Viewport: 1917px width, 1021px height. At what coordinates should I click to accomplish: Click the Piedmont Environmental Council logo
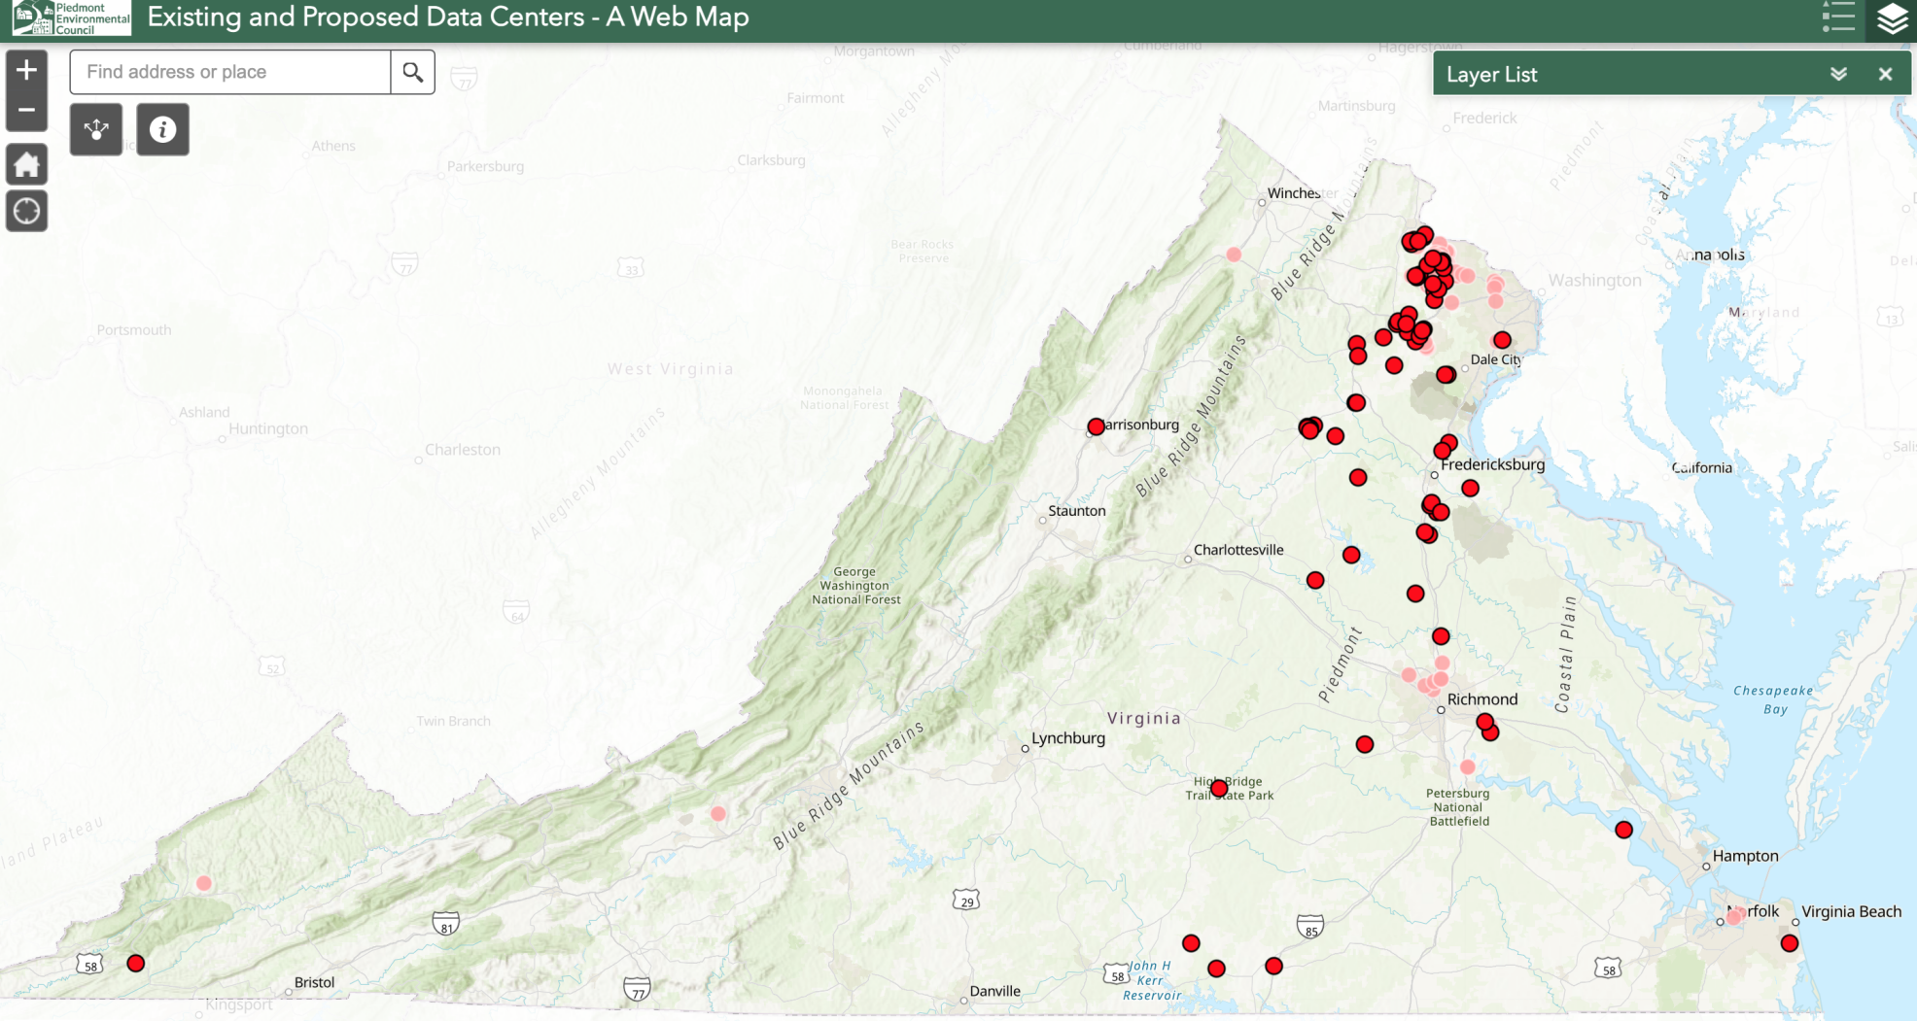(66, 17)
